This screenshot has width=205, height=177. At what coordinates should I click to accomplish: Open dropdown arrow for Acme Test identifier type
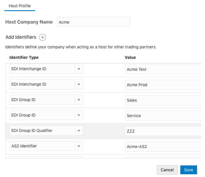[79, 69]
